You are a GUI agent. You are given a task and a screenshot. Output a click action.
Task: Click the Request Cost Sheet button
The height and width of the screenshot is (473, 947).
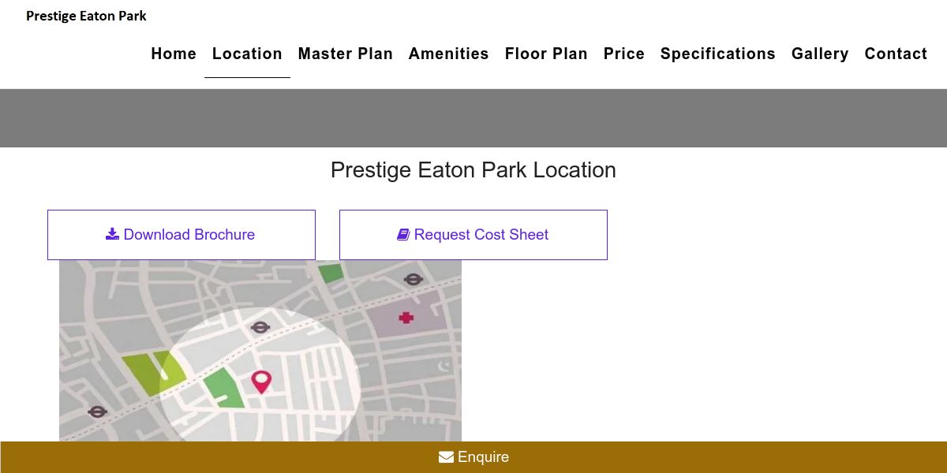pos(473,235)
